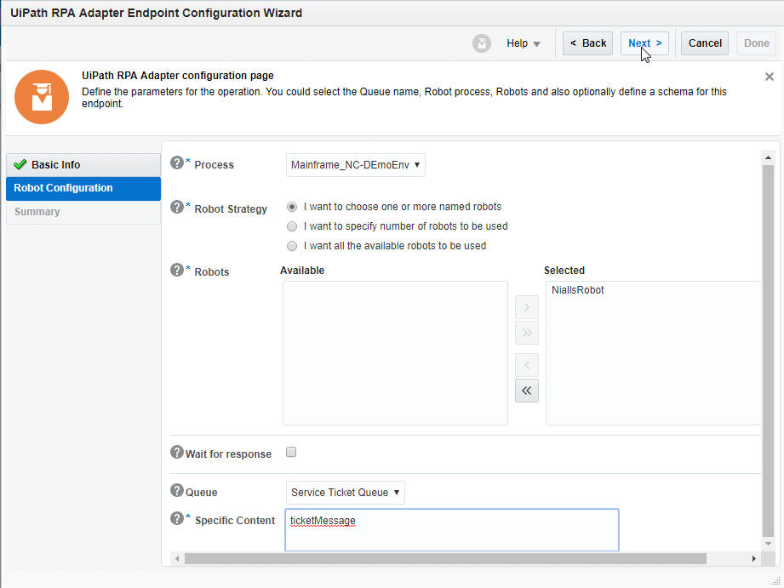The width and height of the screenshot is (784, 588).
Task: Select the Robot Configuration step
Action: pyautogui.click(x=83, y=188)
